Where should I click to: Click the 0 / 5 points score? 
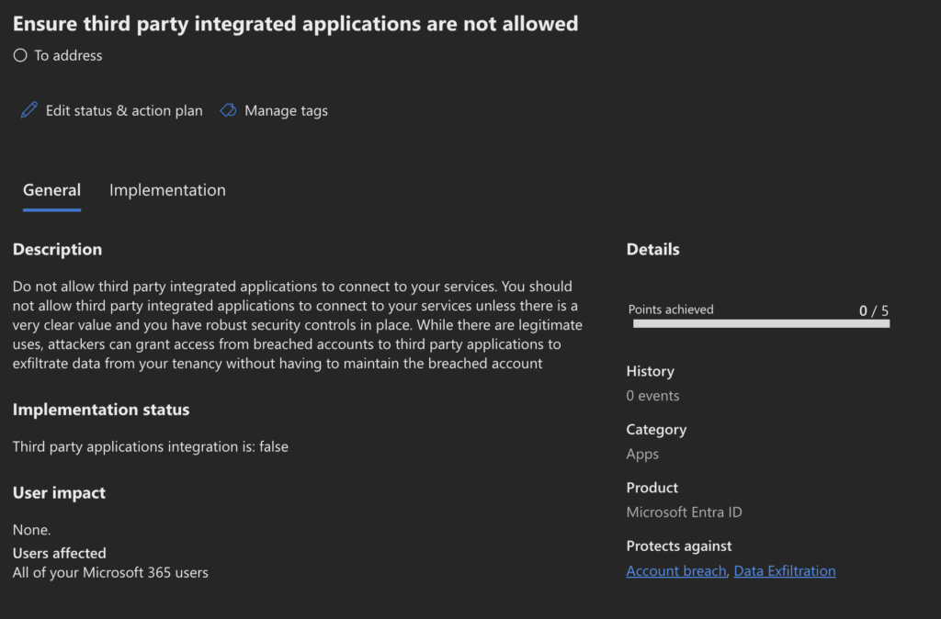point(873,310)
